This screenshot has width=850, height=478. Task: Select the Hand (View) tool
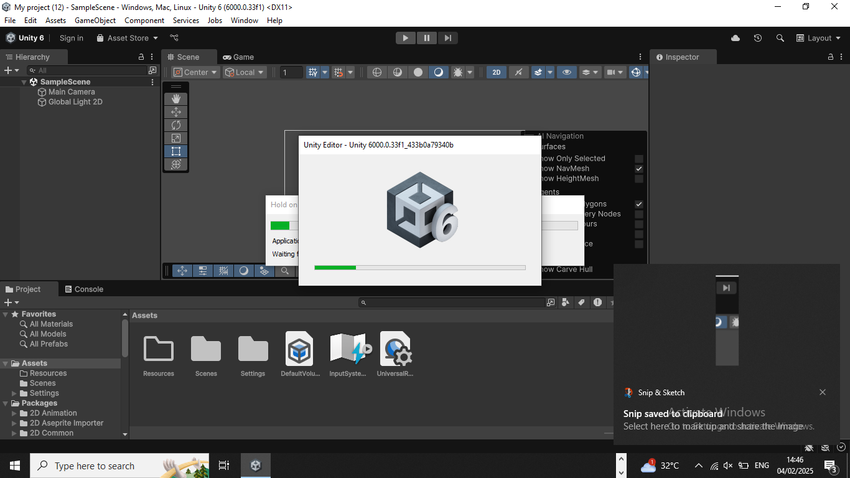pyautogui.click(x=176, y=99)
